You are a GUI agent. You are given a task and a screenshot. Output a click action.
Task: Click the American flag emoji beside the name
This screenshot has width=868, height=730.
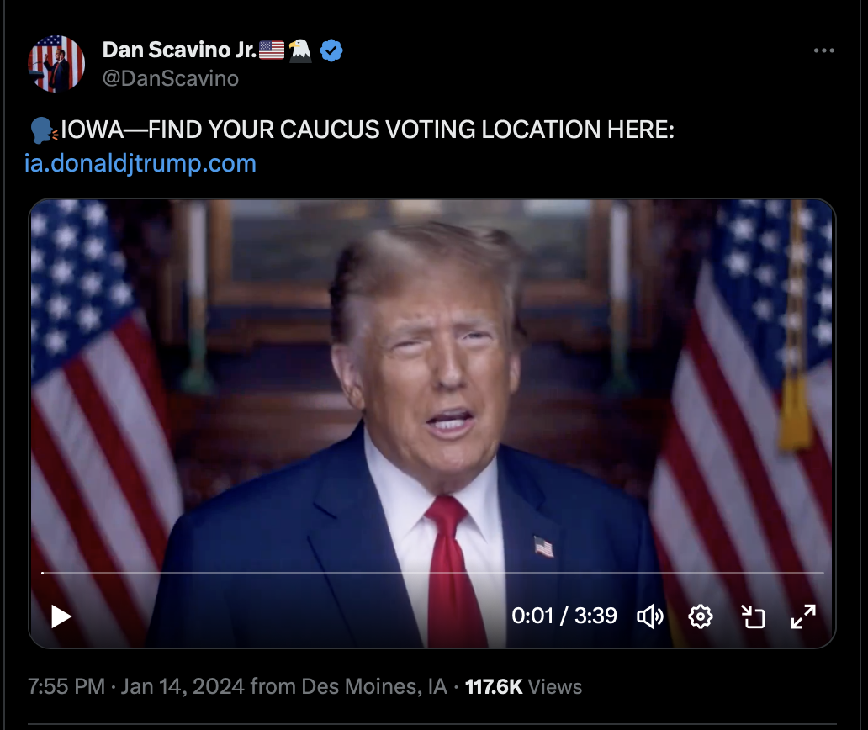[271, 50]
